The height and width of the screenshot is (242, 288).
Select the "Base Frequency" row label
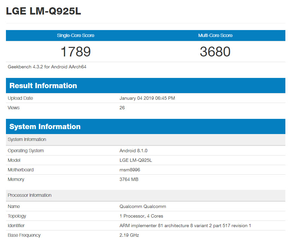(24, 235)
